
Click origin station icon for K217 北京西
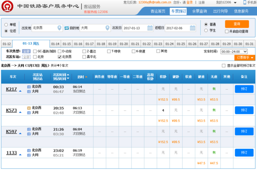click(x=29, y=87)
